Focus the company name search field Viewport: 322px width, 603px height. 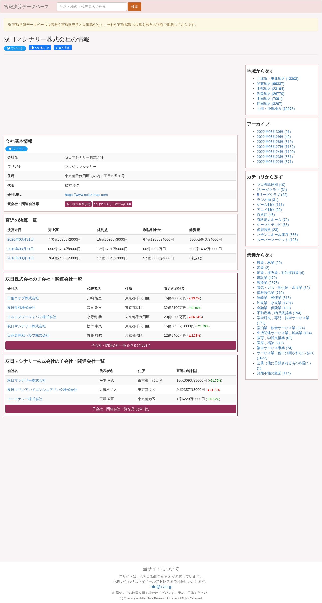point(92,7)
